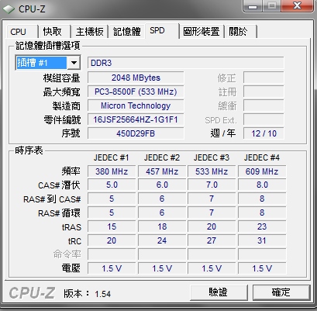Click the PC3-8500F (533 MHz) bandwidth value
Screen dimensions: 317x311
[136, 92]
